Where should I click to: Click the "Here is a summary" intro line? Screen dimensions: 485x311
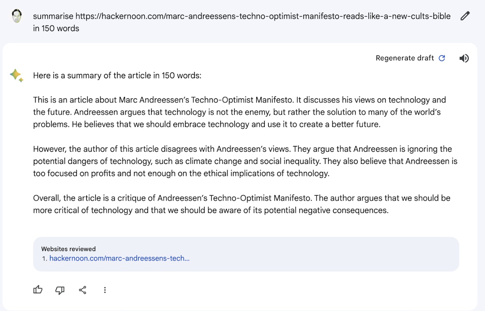click(x=117, y=75)
